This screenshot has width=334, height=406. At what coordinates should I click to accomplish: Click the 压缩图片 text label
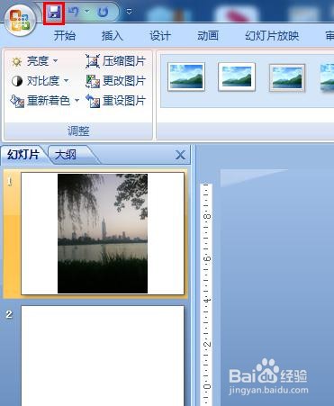click(124, 61)
